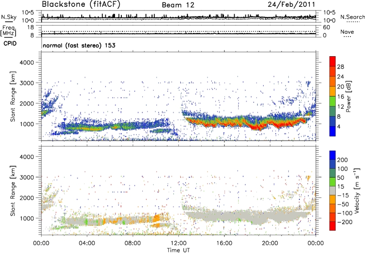Click the 'N.Sky' legend label
Image resolution: width=365 pixels, height=253 pixels.
click(x=9, y=17)
